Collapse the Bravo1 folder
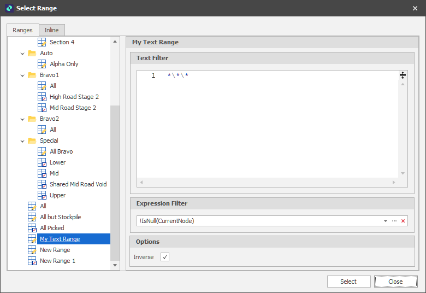This screenshot has width=426, height=293. (x=22, y=75)
